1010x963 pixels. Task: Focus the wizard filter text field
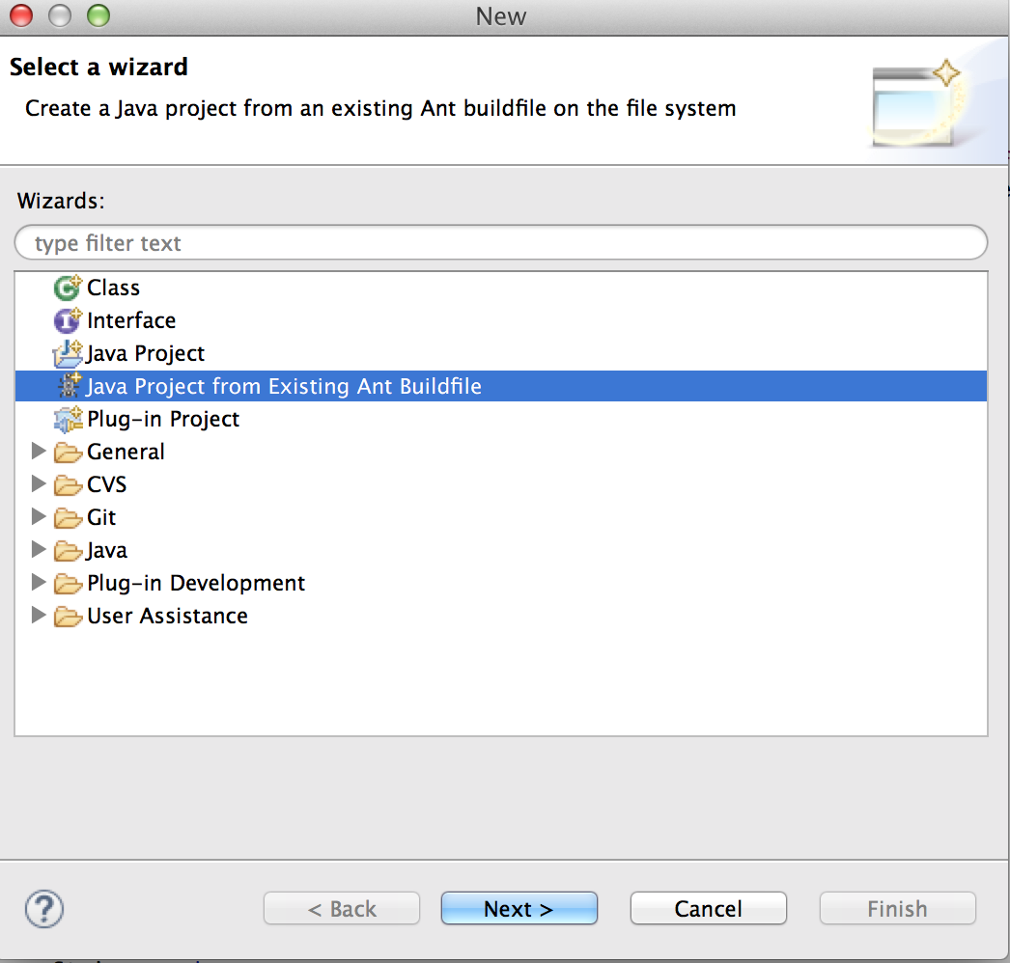[500, 243]
